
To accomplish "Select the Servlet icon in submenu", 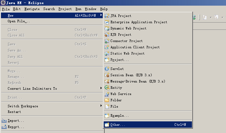I will pos(107,69).
